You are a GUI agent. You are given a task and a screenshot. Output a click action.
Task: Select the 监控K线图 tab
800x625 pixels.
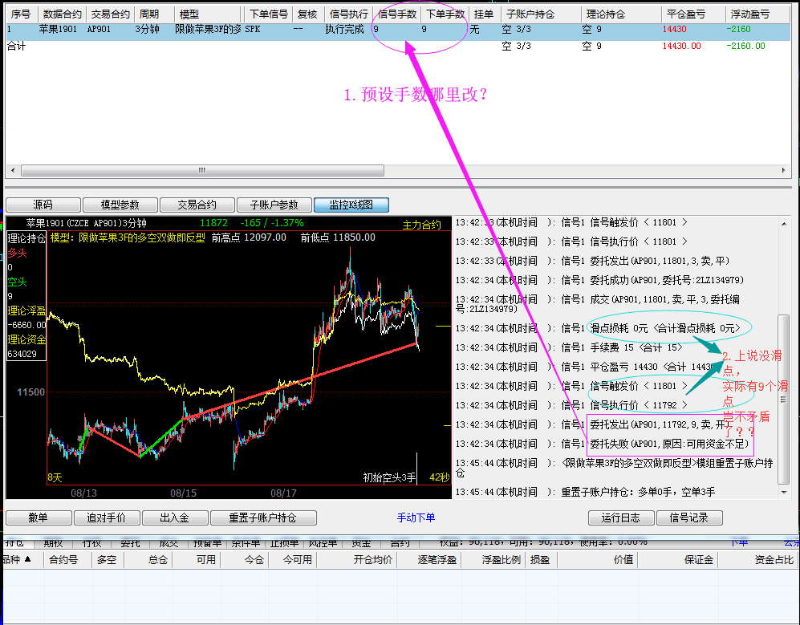(x=351, y=205)
